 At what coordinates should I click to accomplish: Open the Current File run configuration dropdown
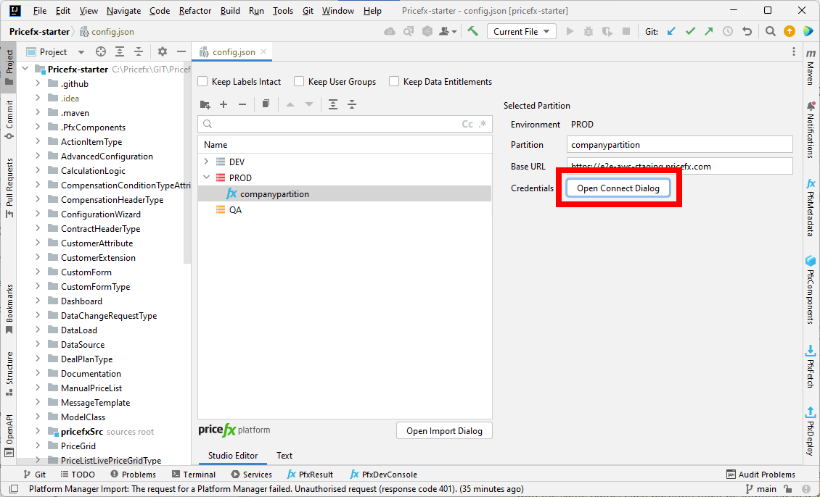click(x=522, y=31)
